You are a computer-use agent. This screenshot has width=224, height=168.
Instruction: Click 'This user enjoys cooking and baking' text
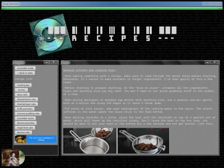(x=41, y=139)
